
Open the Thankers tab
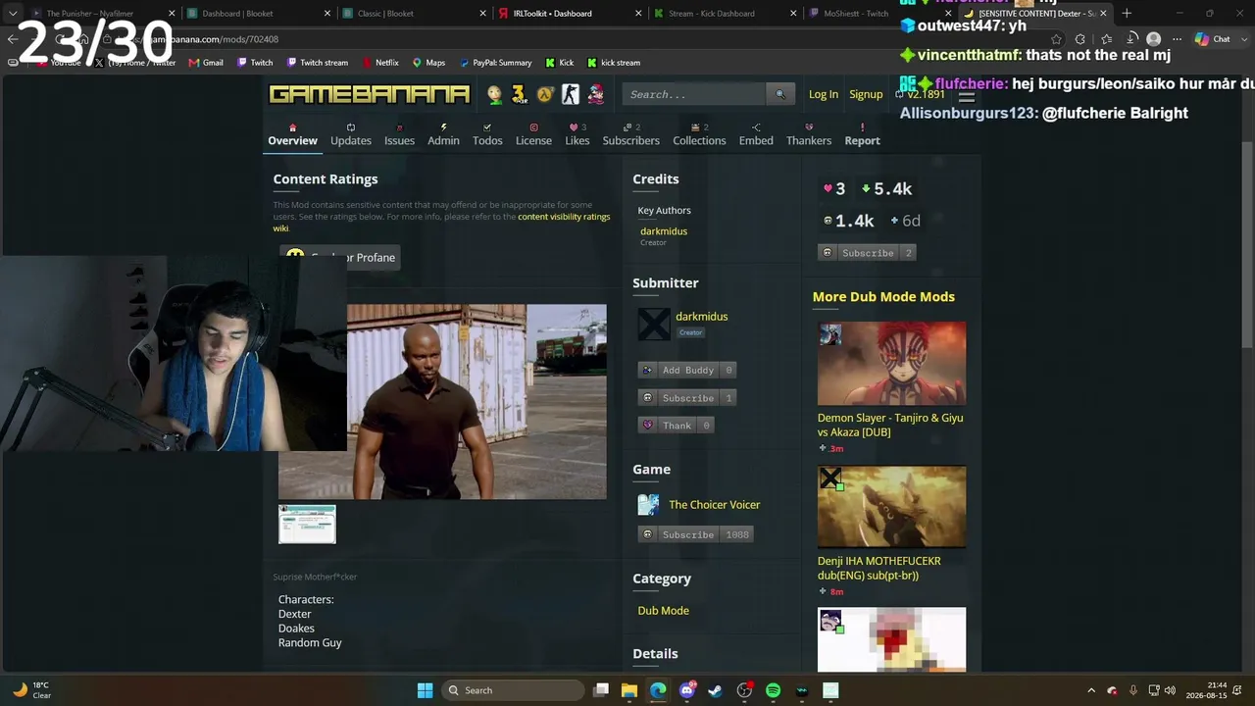click(x=809, y=134)
